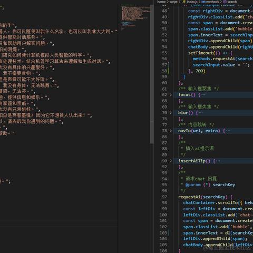Click the '我没有兄弟姐妹。' string in left editor
Image resolution: width=253 pixels, height=253 pixels.
click(x=17, y=109)
